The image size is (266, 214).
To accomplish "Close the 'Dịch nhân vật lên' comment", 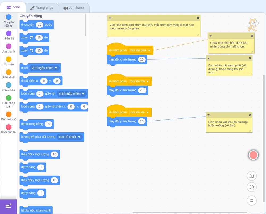I will point(250,115).
